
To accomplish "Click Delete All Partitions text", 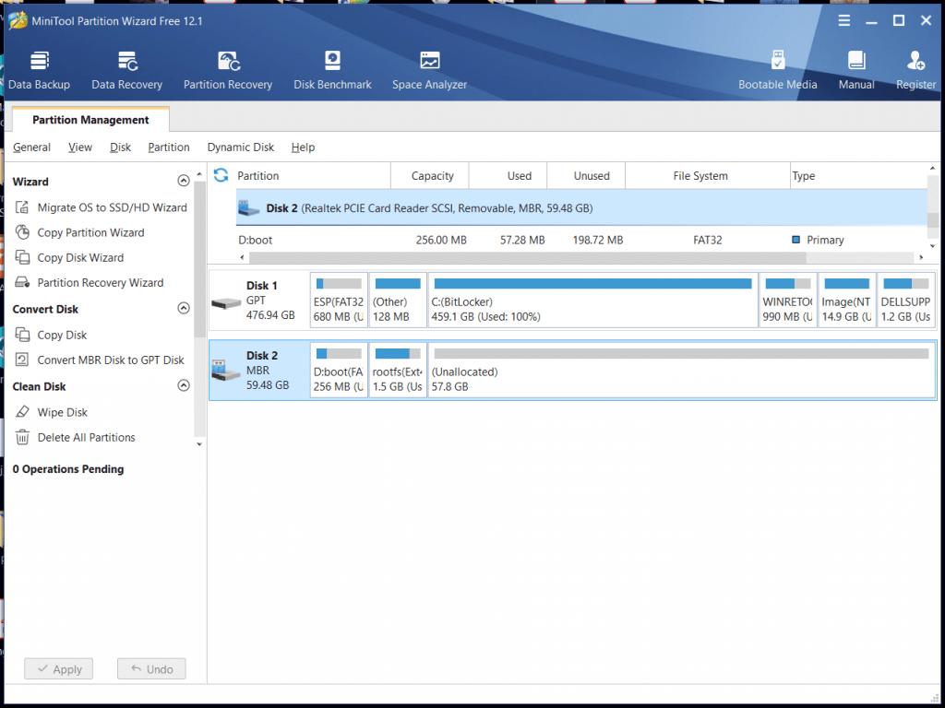I will (86, 438).
